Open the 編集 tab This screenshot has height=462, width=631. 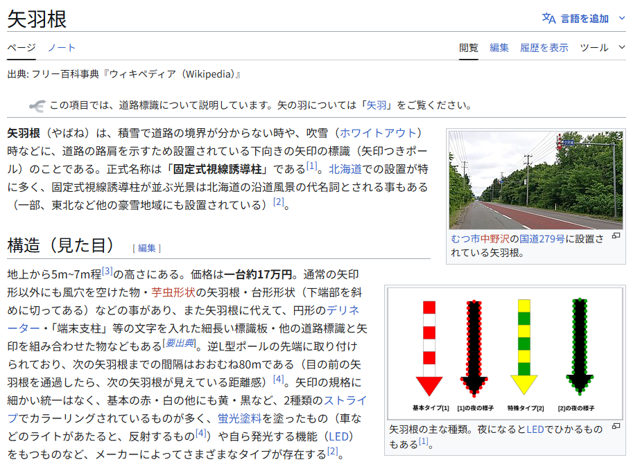[x=499, y=48]
